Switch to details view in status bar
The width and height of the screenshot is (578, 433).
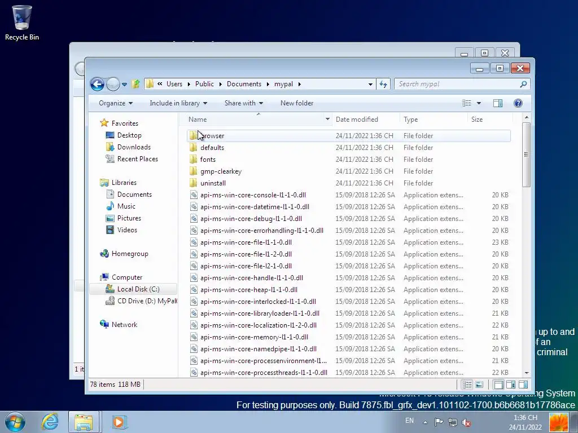(x=467, y=385)
